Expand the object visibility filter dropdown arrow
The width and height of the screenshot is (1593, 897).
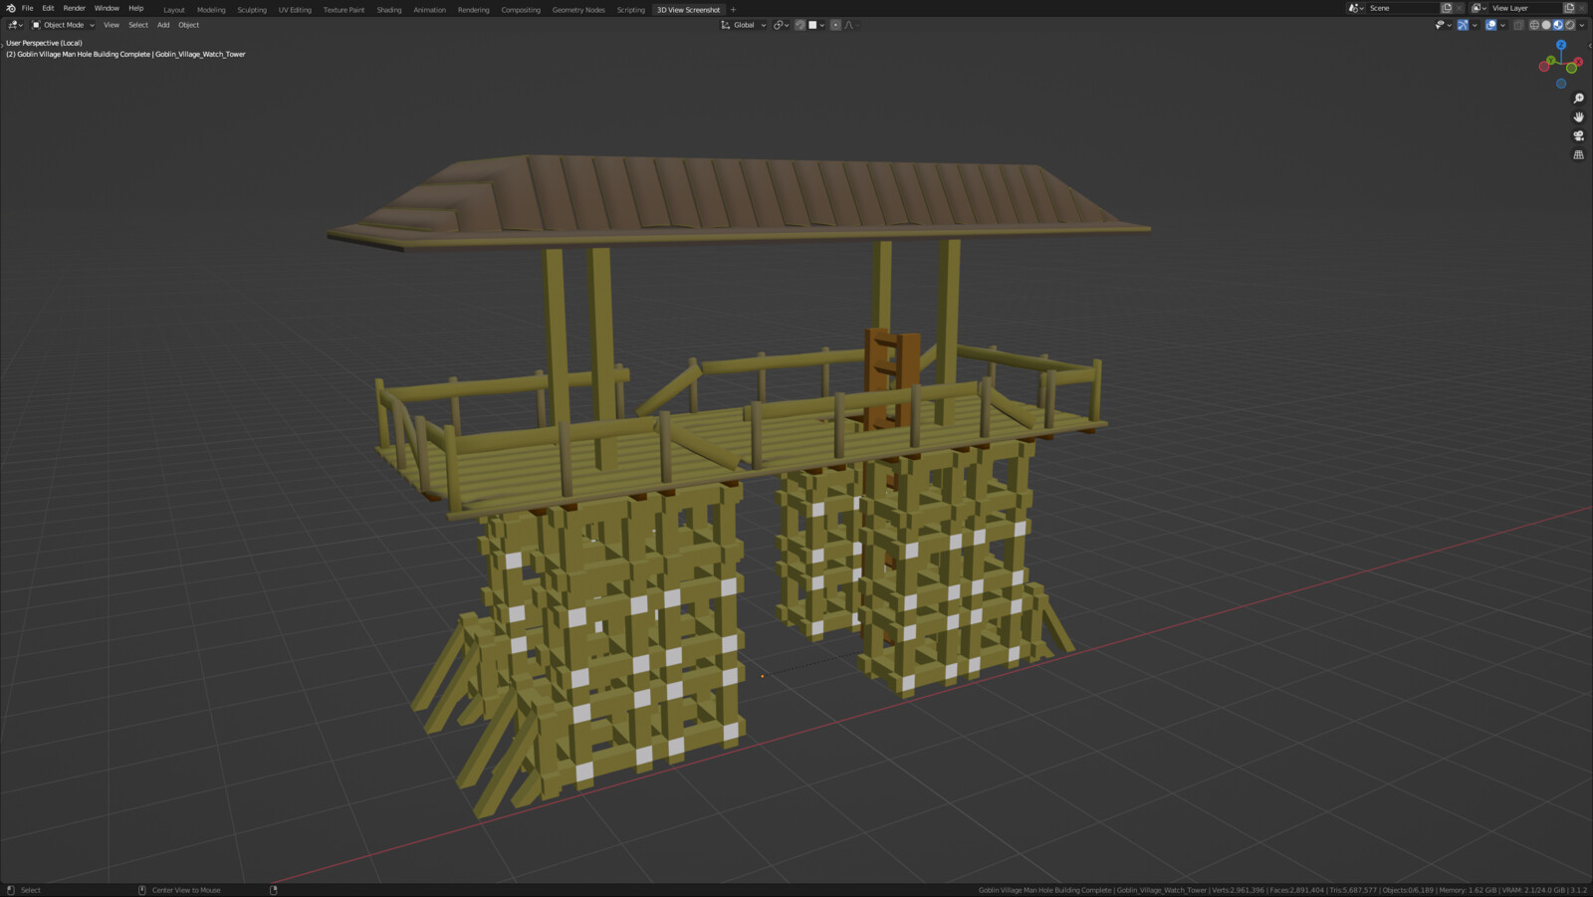click(1450, 25)
